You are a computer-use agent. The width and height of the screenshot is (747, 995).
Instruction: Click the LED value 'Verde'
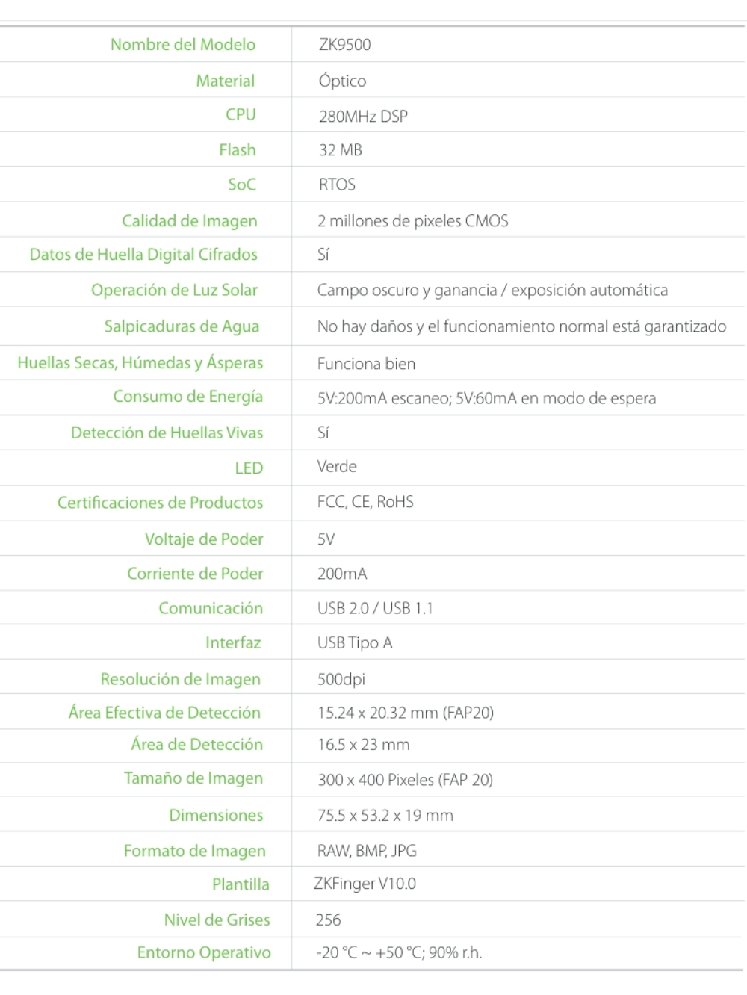(337, 467)
